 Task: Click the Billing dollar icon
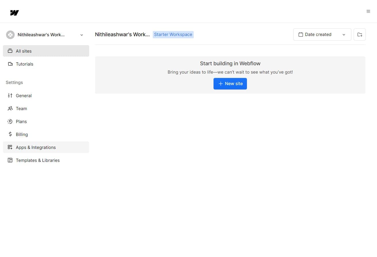[x=10, y=134]
